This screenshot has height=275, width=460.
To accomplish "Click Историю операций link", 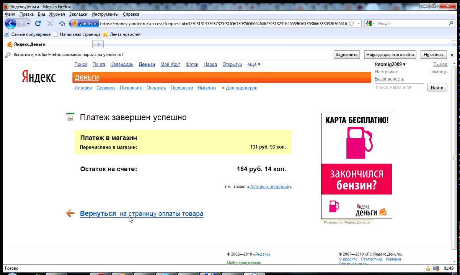I will click(x=269, y=187).
